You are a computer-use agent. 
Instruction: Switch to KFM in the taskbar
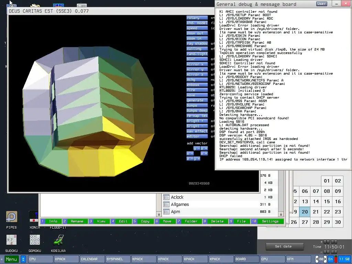click(298, 259)
